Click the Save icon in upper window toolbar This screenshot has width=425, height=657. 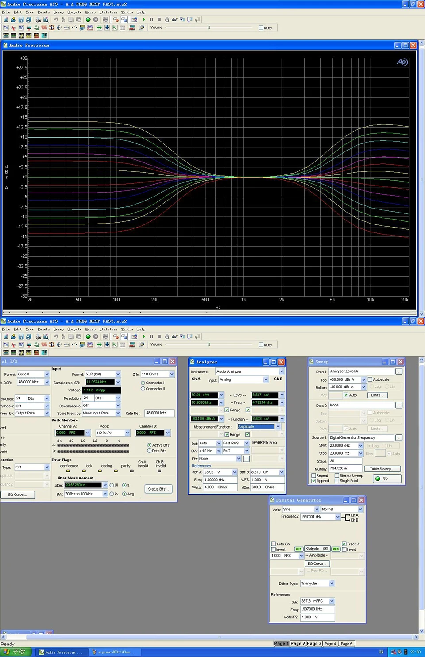21,19
